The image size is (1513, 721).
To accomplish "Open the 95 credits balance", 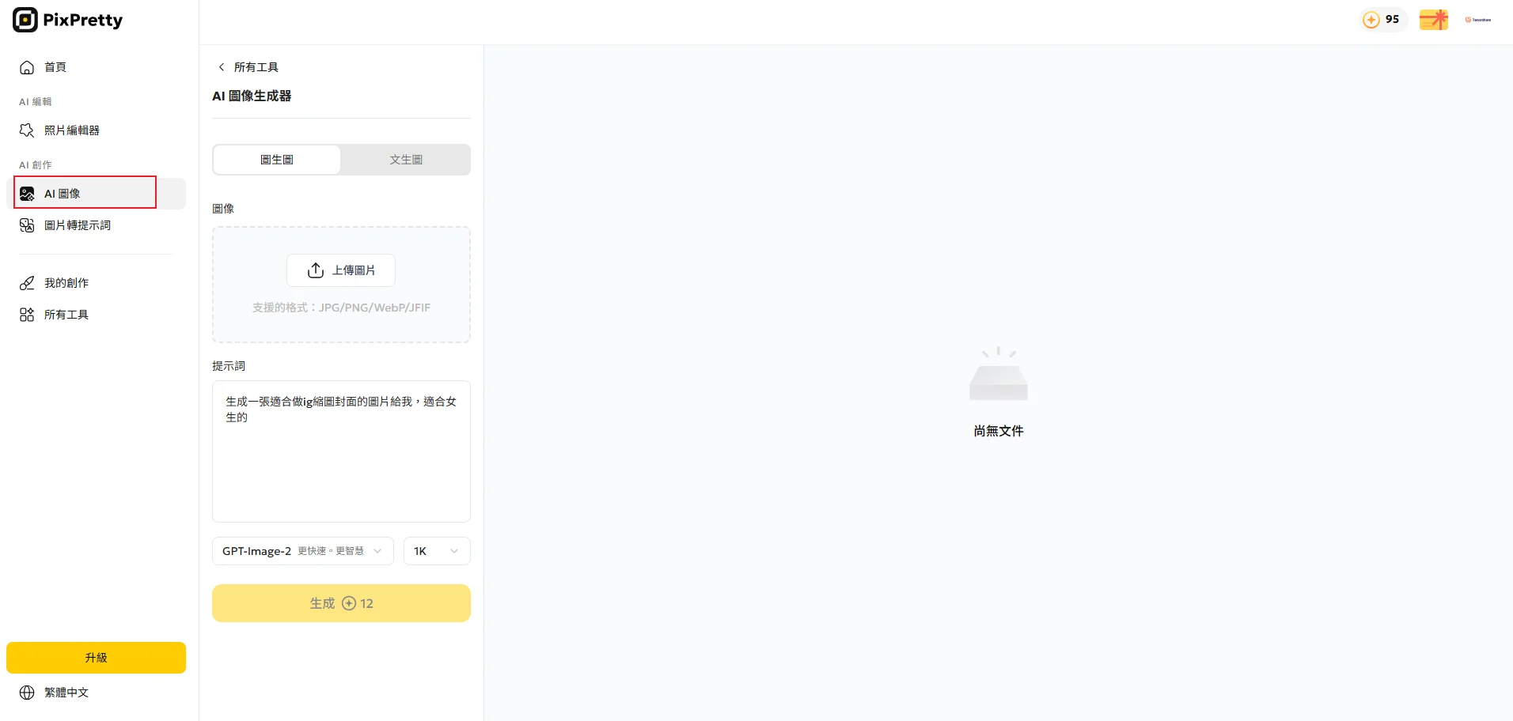I will click(x=1382, y=20).
